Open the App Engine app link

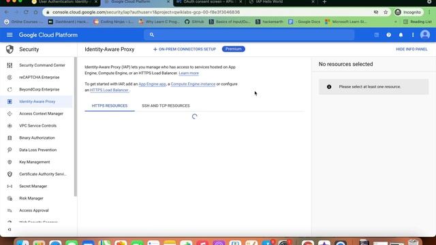pyautogui.click(x=152, y=84)
